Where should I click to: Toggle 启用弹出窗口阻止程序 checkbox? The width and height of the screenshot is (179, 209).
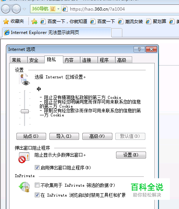[x=37, y=167]
